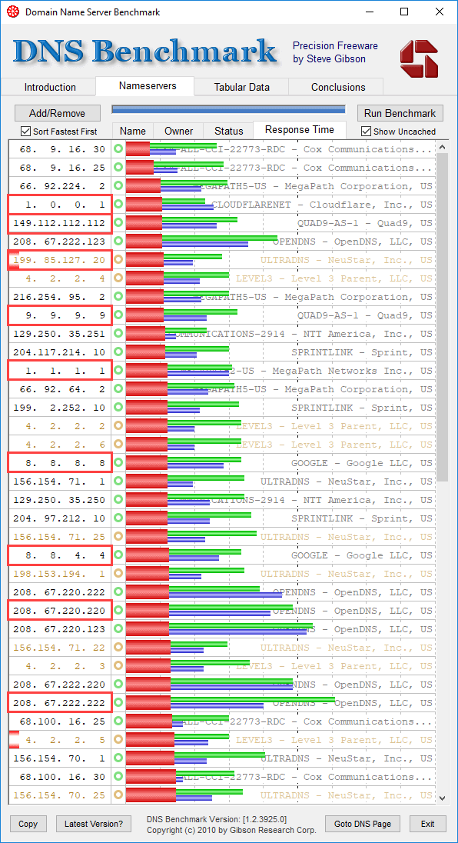Click green status circle for 208.67.222.222

point(118,703)
